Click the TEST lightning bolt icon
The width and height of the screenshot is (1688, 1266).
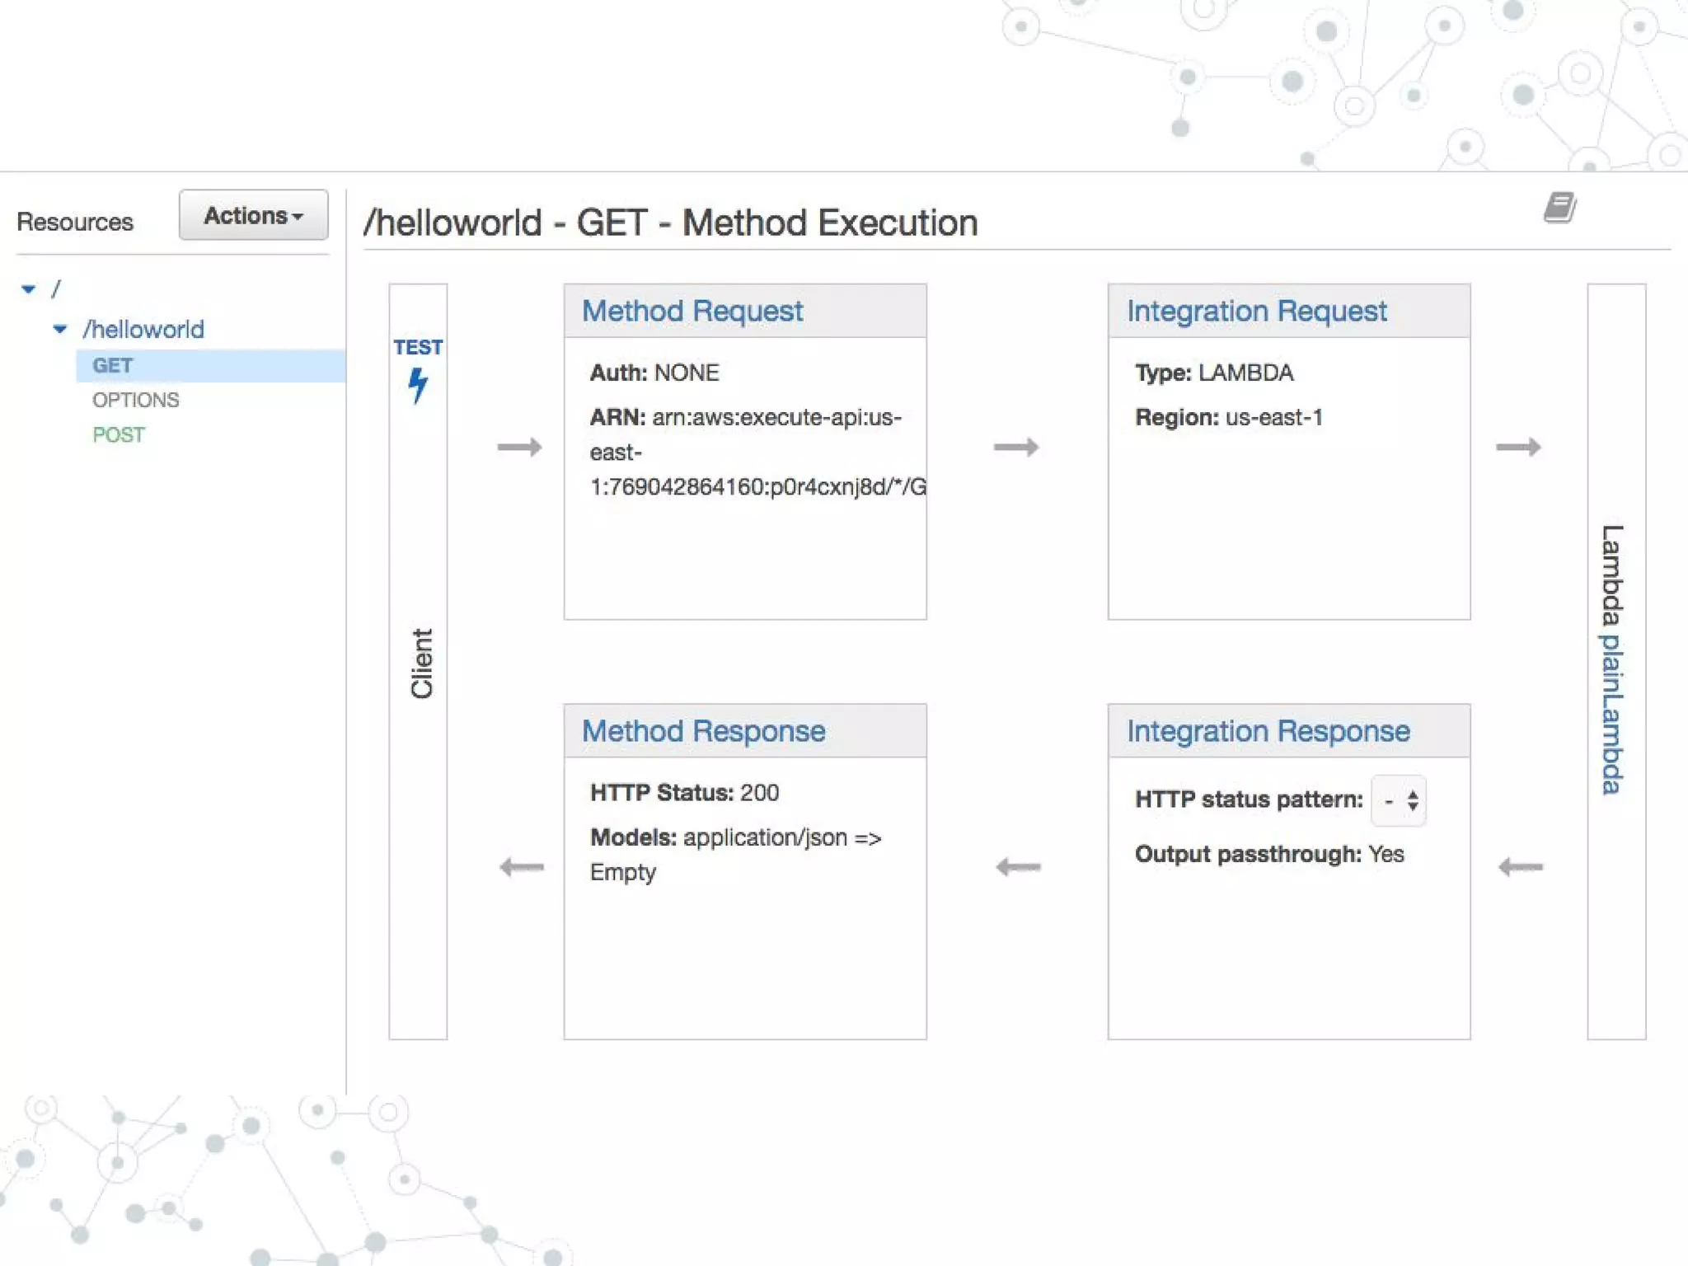pos(418,385)
